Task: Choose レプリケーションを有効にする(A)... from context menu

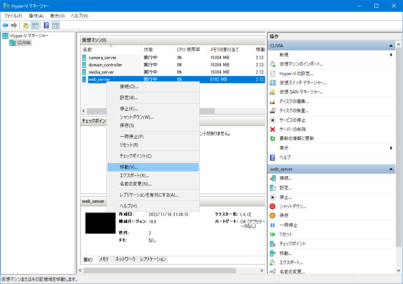Action: (x=153, y=195)
